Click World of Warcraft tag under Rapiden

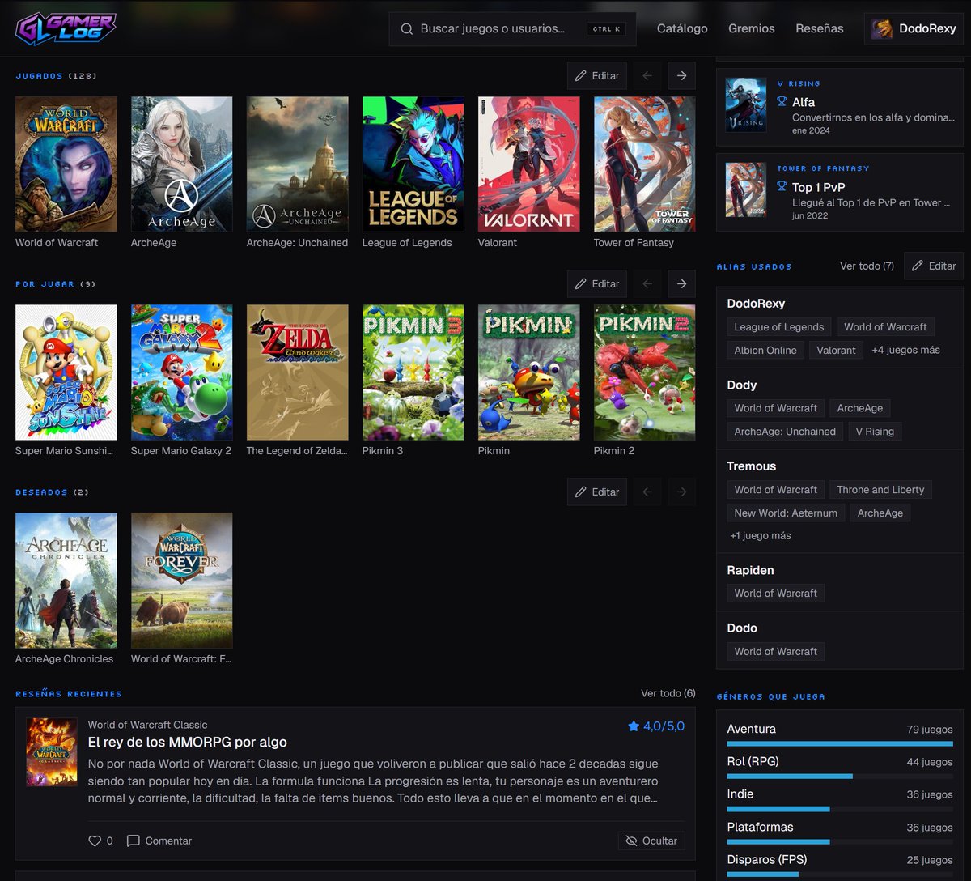pyautogui.click(x=776, y=594)
